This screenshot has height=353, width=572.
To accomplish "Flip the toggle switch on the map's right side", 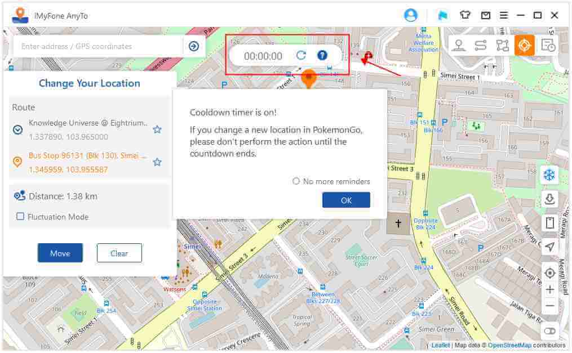I will pos(549,332).
